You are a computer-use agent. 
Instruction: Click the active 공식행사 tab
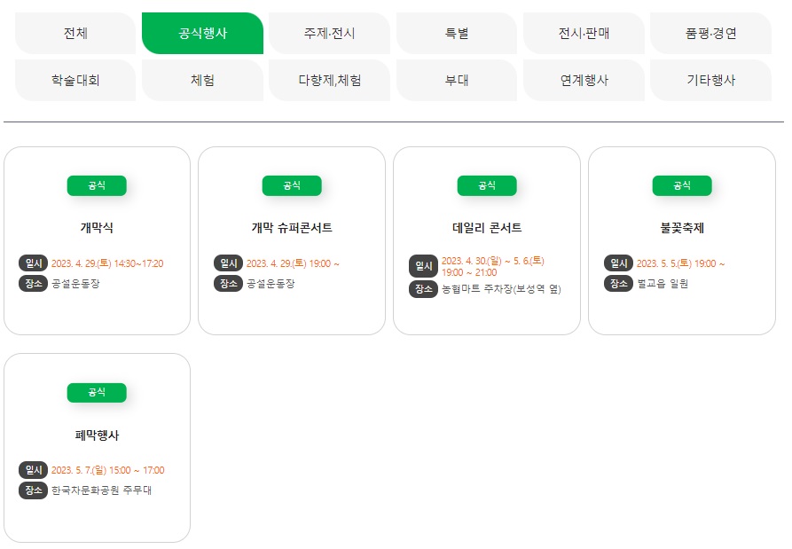coord(202,34)
